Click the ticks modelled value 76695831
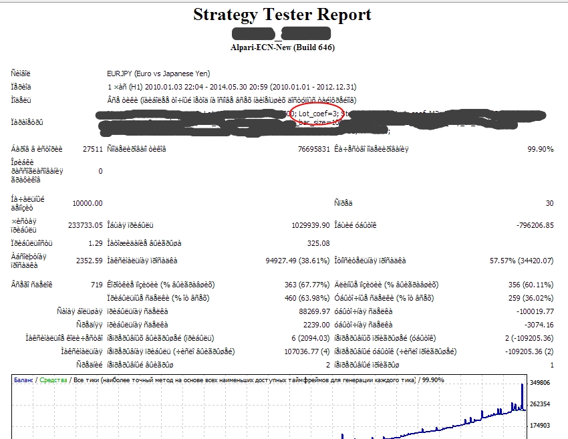 pos(313,149)
